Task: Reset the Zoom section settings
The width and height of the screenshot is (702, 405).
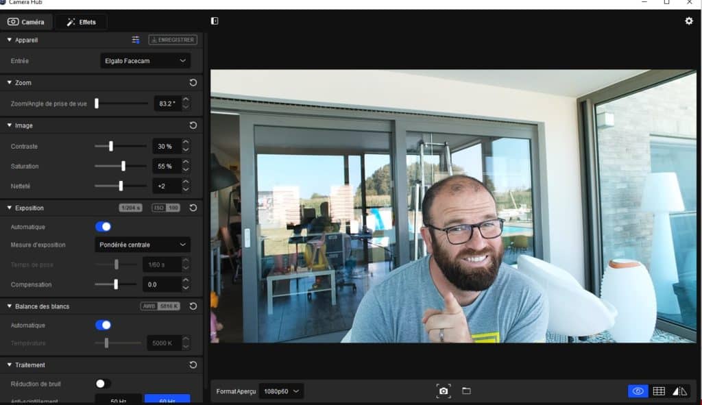Action: pos(193,83)
